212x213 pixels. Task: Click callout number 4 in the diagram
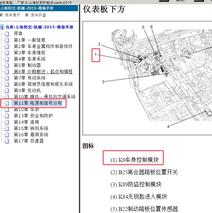(168, 126)
